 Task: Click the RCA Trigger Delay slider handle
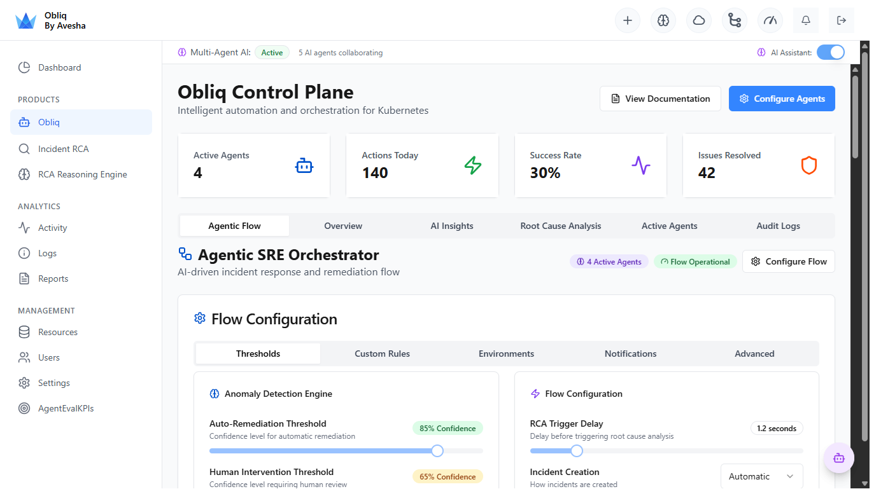[577, 451]
